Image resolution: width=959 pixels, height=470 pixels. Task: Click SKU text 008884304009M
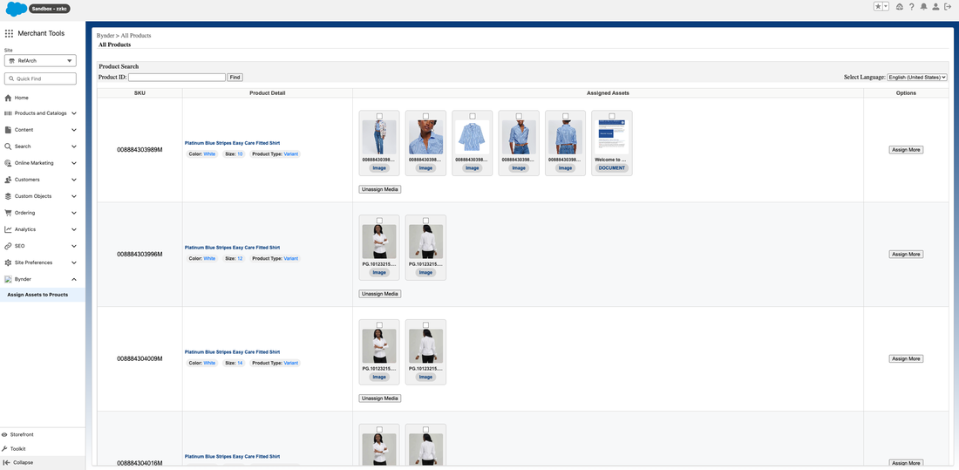click(139, 358)
